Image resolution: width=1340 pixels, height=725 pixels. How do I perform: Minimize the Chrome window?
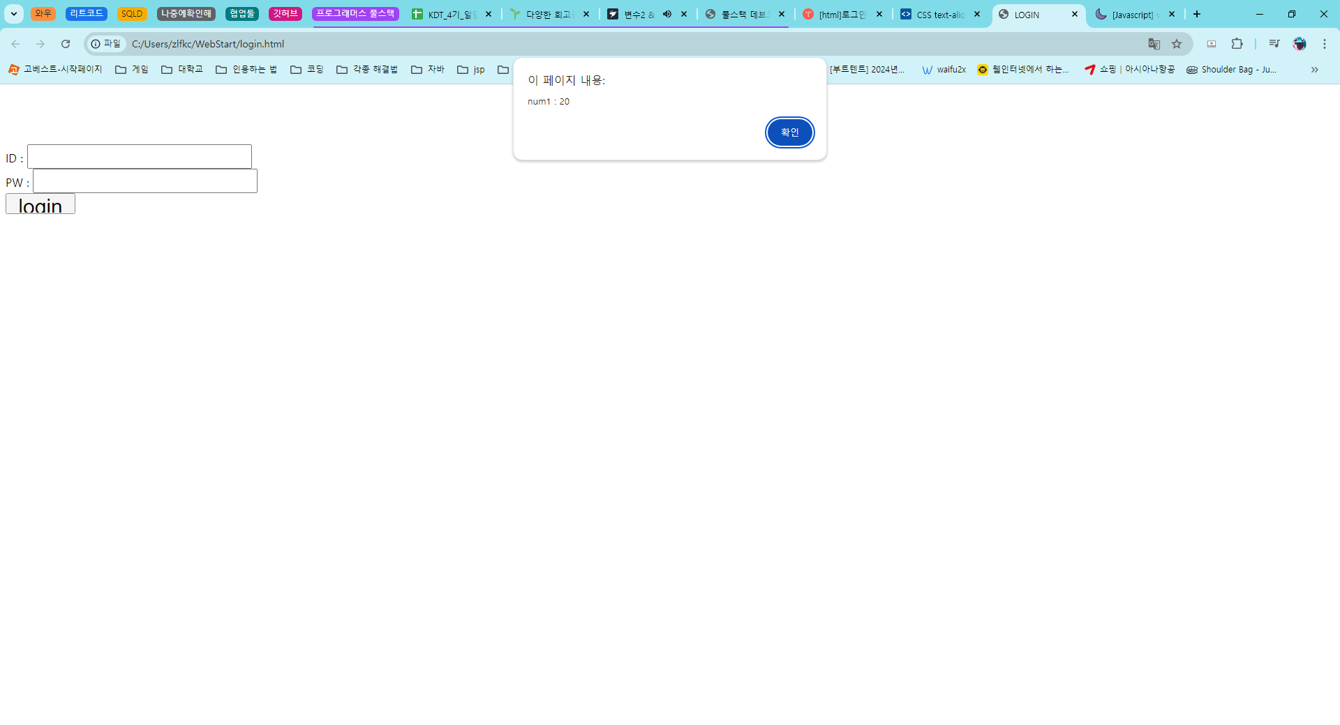coord(1260,14)
